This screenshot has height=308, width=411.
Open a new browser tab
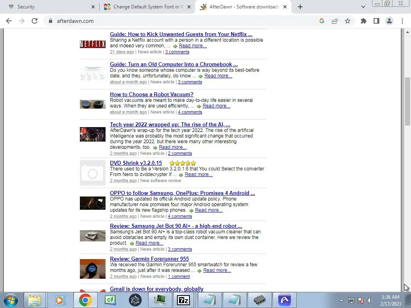(x=300, y=7)
